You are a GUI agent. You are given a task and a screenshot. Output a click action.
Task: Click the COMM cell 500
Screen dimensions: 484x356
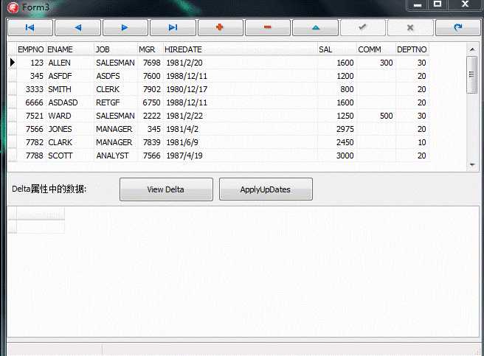tap(376, 116)
